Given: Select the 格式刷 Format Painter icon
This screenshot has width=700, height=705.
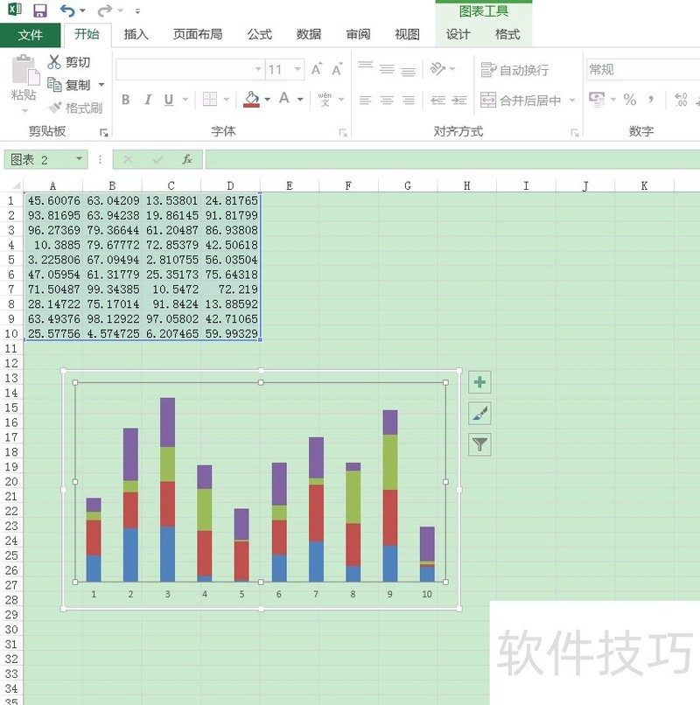Looking at the screenshot, I should [x=52, y=108].
